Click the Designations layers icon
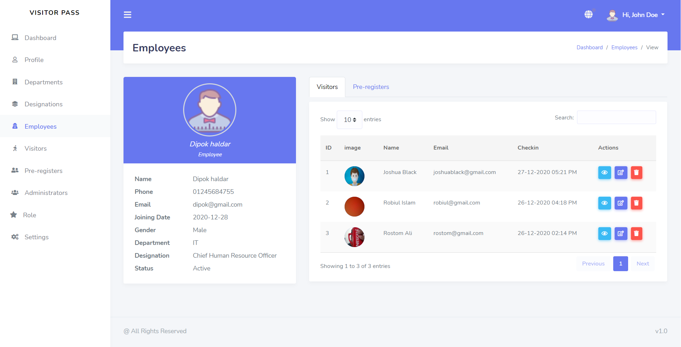Viewport: 681px width, 347px height. pyautogui.click(x=15, y=104)
